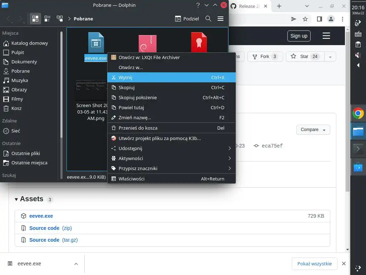Click the Fork button
Image resolution: width=366 pixels, height=275 pixels.
265,57
